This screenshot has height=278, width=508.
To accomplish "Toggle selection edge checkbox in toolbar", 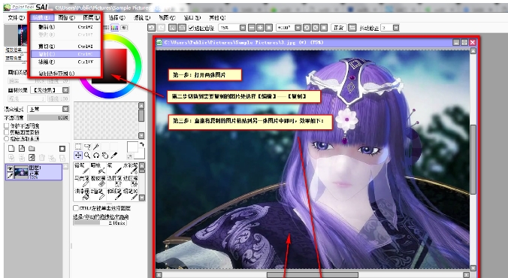I will [191, 28].
